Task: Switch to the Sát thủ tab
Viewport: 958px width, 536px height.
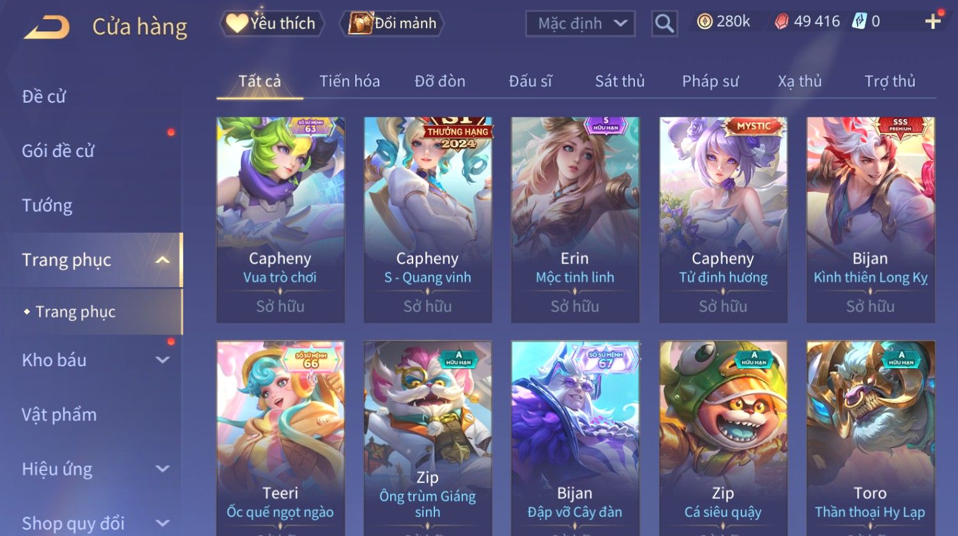Action: pos(620,81)
